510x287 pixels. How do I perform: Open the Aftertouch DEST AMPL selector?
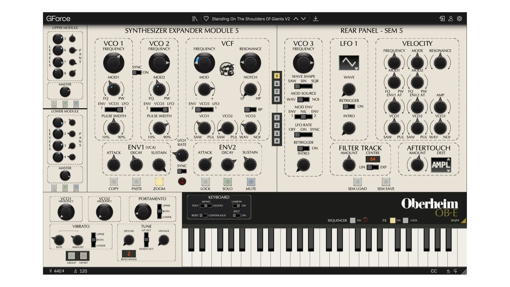tap(441, 165)
